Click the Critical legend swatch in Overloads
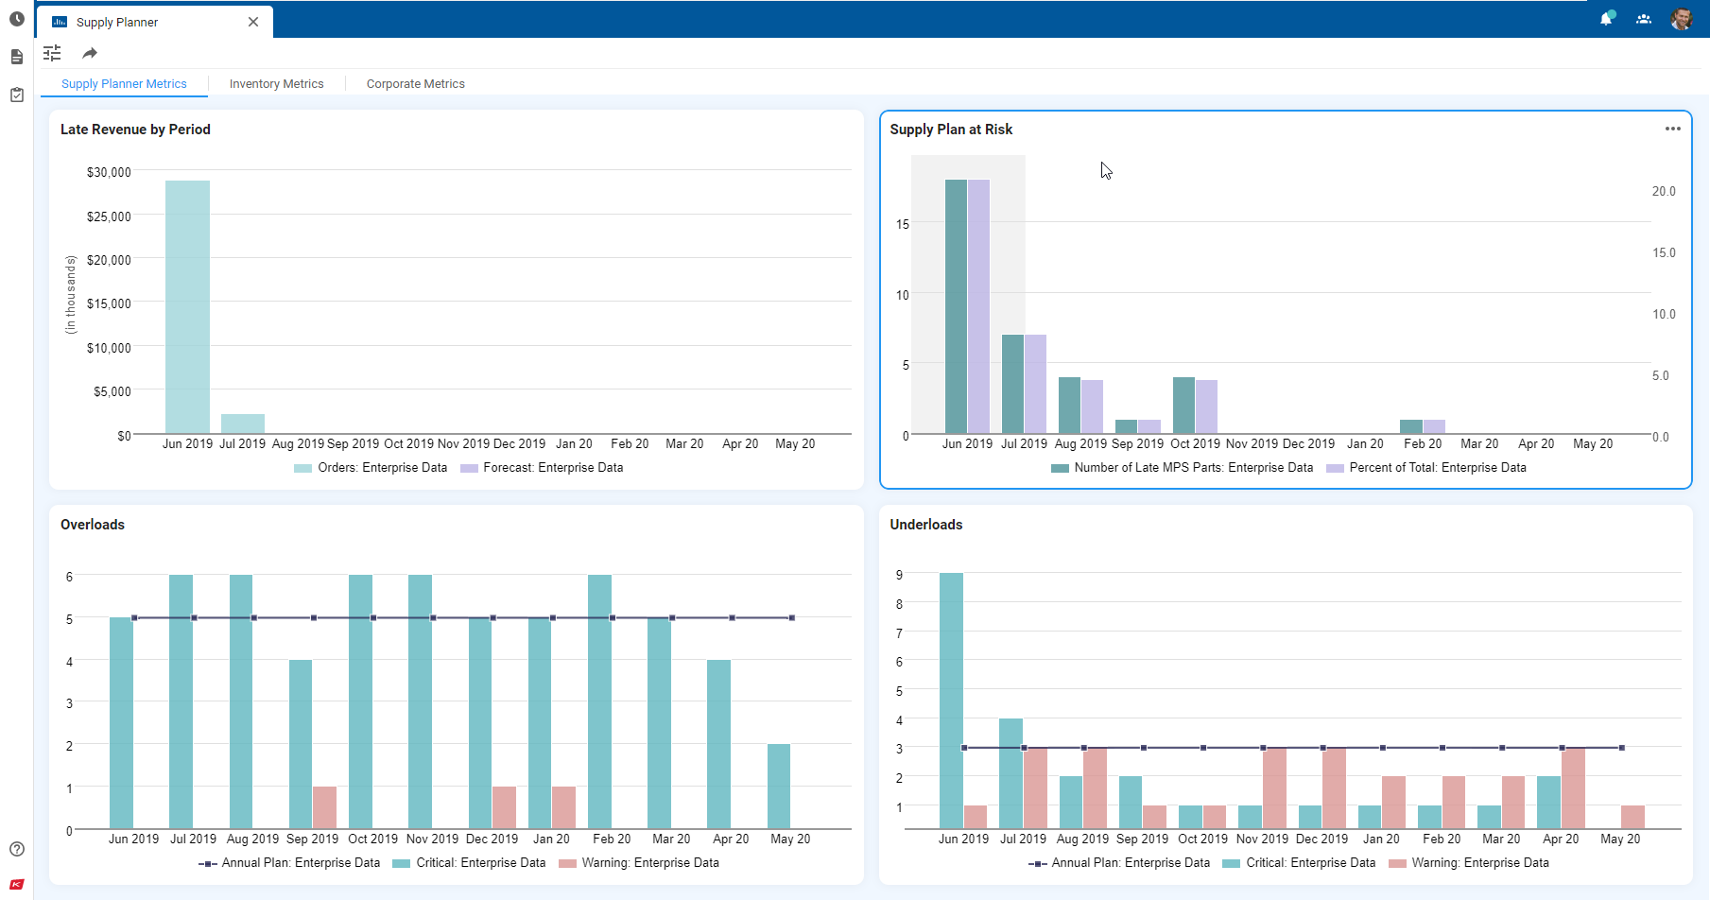 [x=401, y=863]
